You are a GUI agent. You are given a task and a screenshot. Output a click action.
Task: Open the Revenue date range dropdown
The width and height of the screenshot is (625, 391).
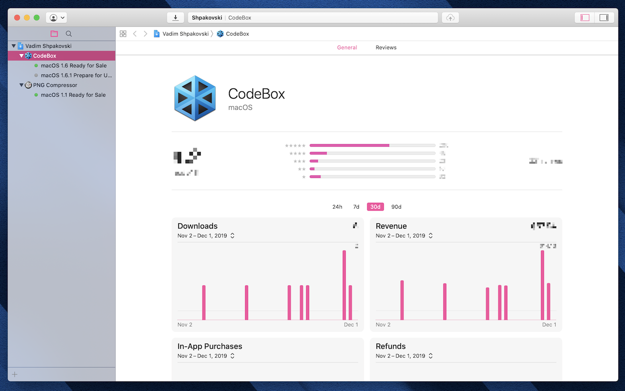point(404,236)
